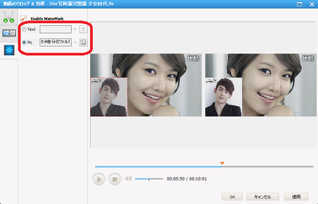The image size is (318, 204).
Task: Confirm with the OK button
Action: pyautogui.click(x=232, y=197)
